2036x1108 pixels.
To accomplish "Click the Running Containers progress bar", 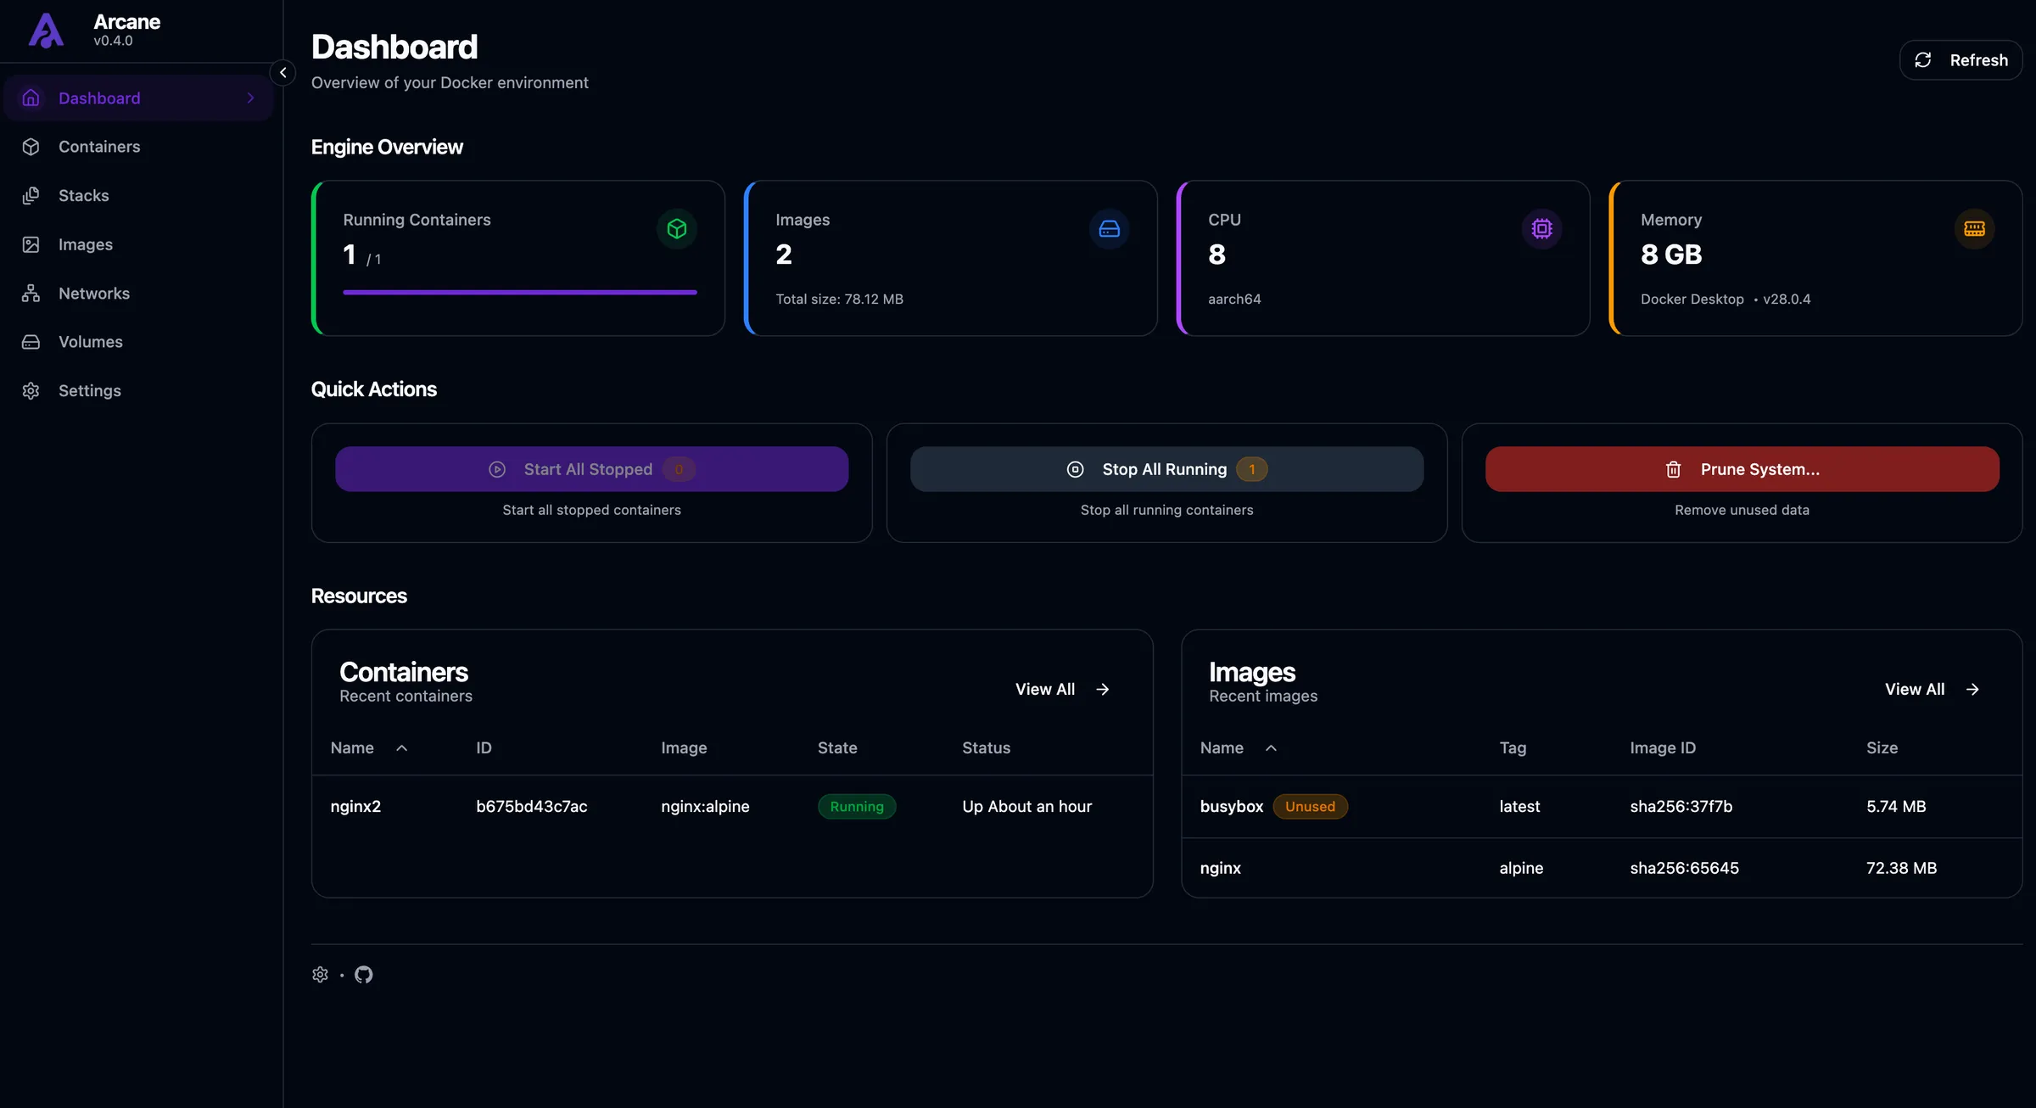I will [518, 291].
